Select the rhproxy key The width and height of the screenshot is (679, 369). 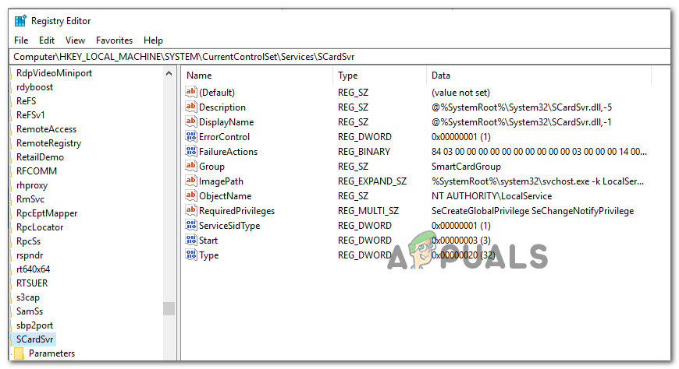tap(32, 185)
